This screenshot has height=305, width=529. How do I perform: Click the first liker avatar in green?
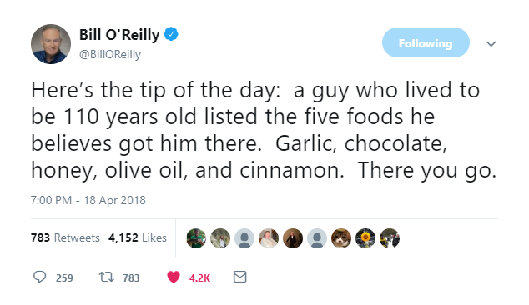coord(196,238)
